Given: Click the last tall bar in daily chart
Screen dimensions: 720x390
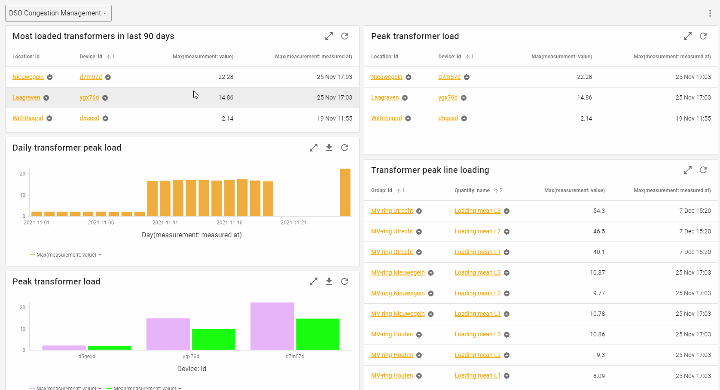Looking at the screenshot, I should point(345,192).
